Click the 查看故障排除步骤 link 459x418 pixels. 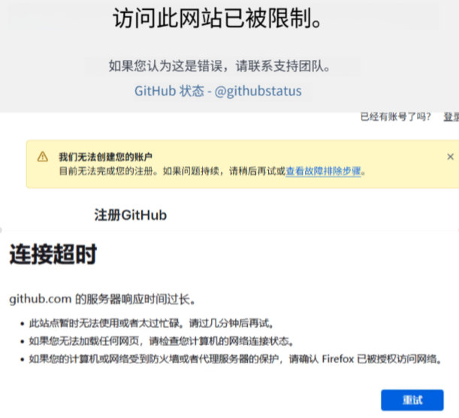coord(325,171)
